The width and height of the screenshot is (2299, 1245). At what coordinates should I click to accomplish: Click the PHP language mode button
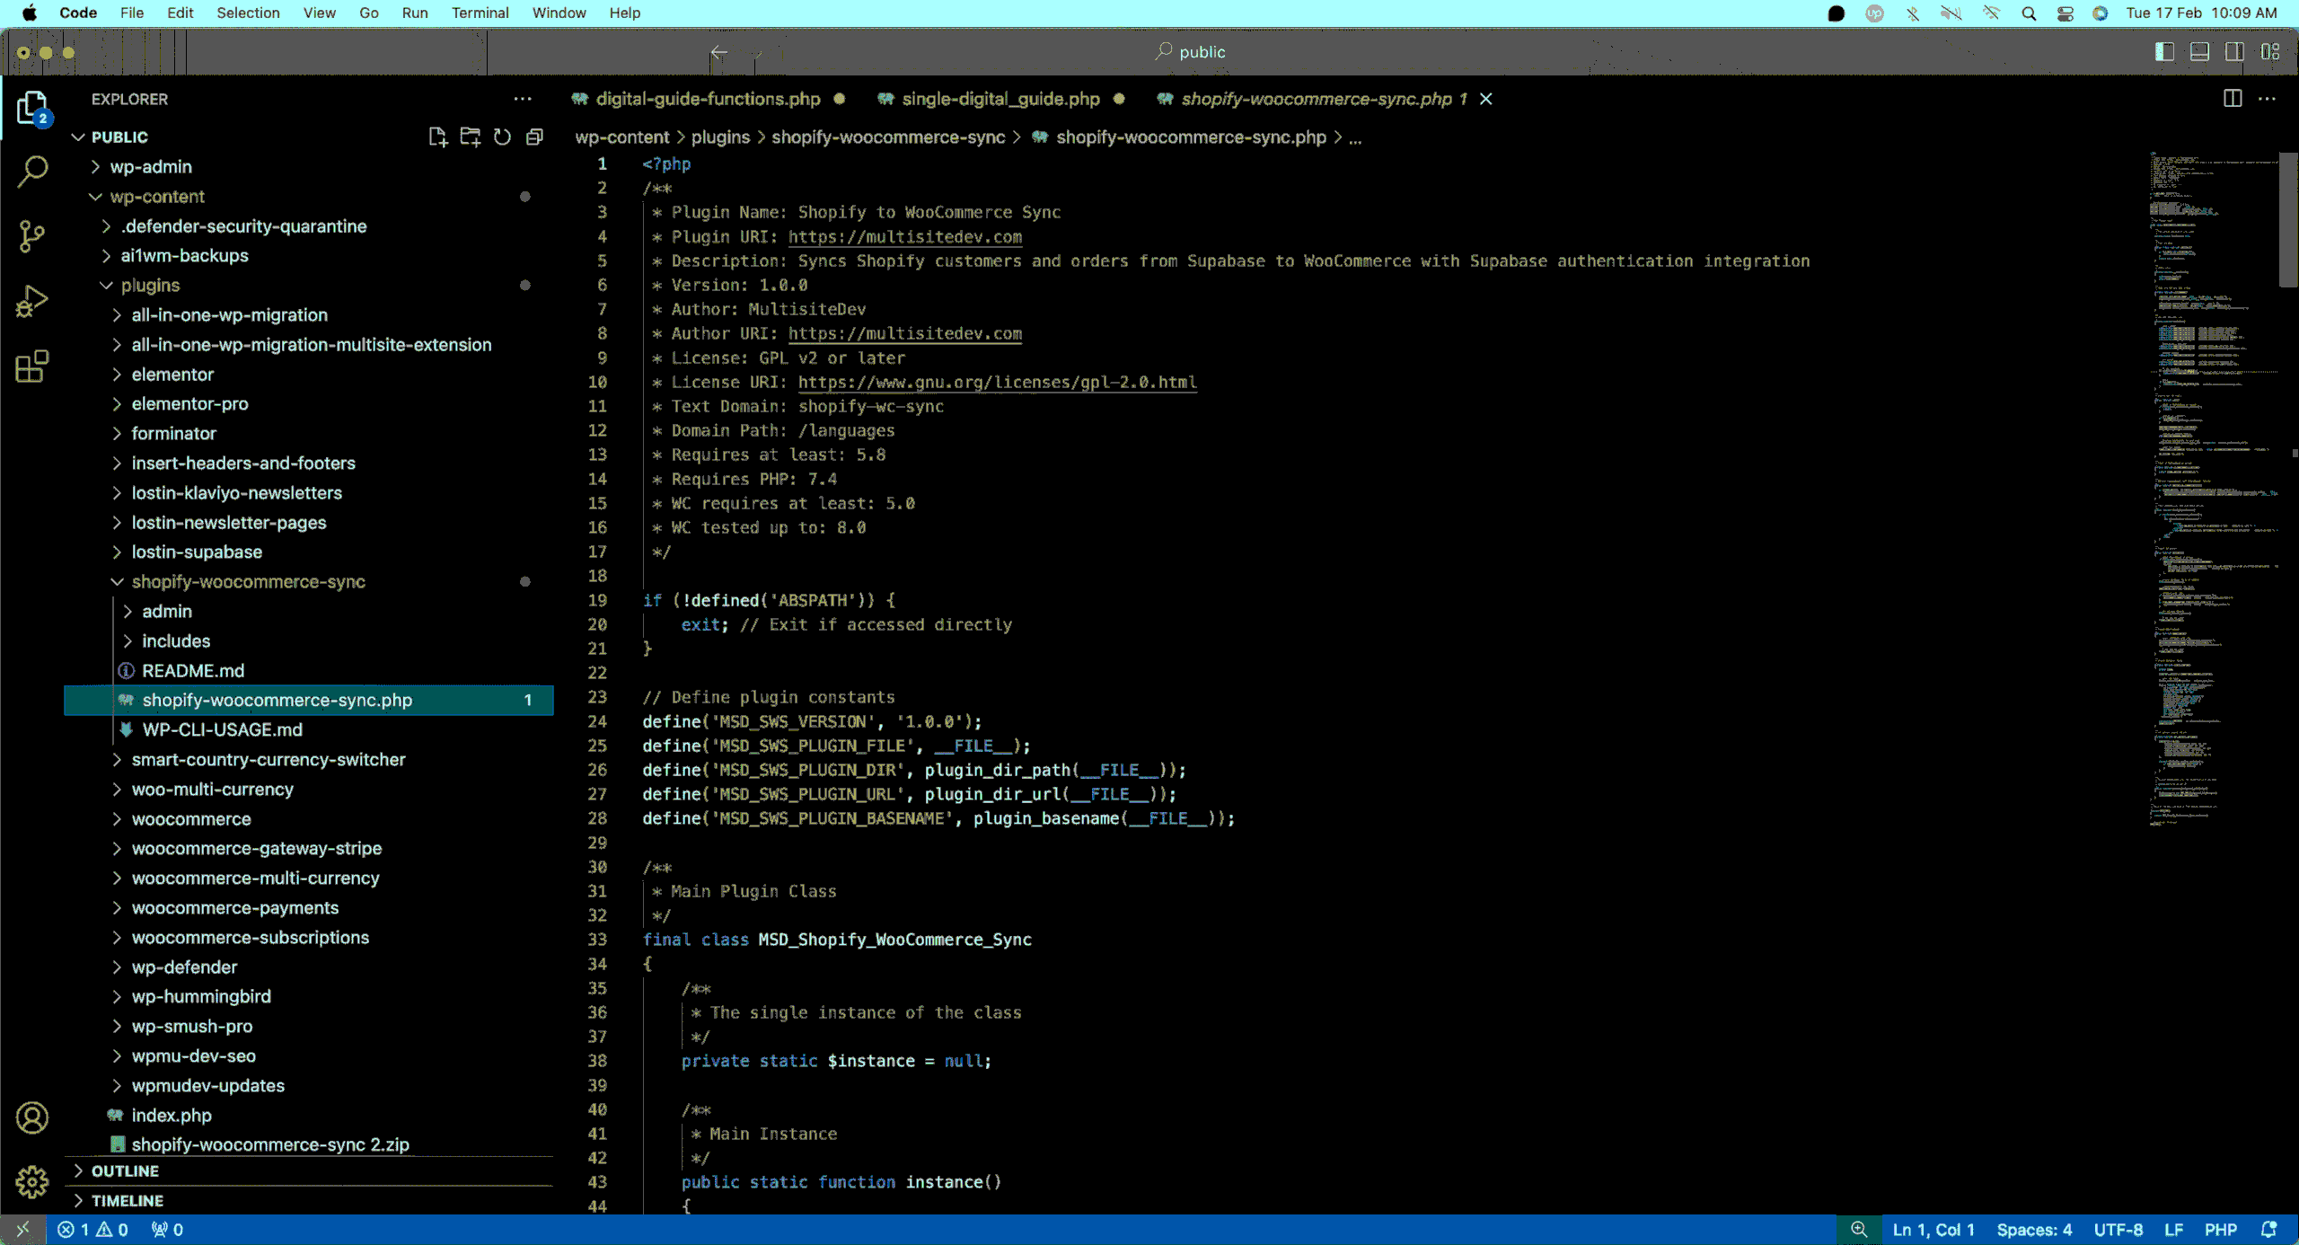pyautogui.click(x=2220, y=1230)
